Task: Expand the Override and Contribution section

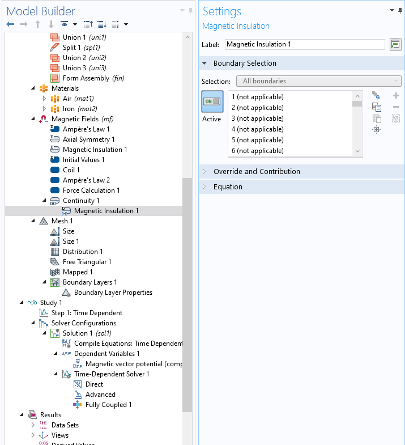Action: pos(257,172)
